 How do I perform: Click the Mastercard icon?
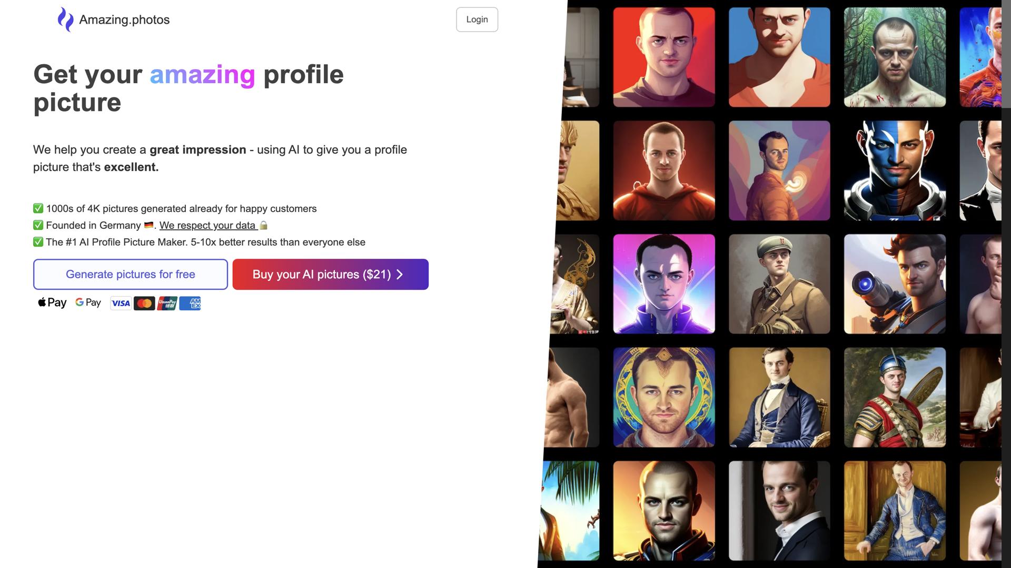144,303
